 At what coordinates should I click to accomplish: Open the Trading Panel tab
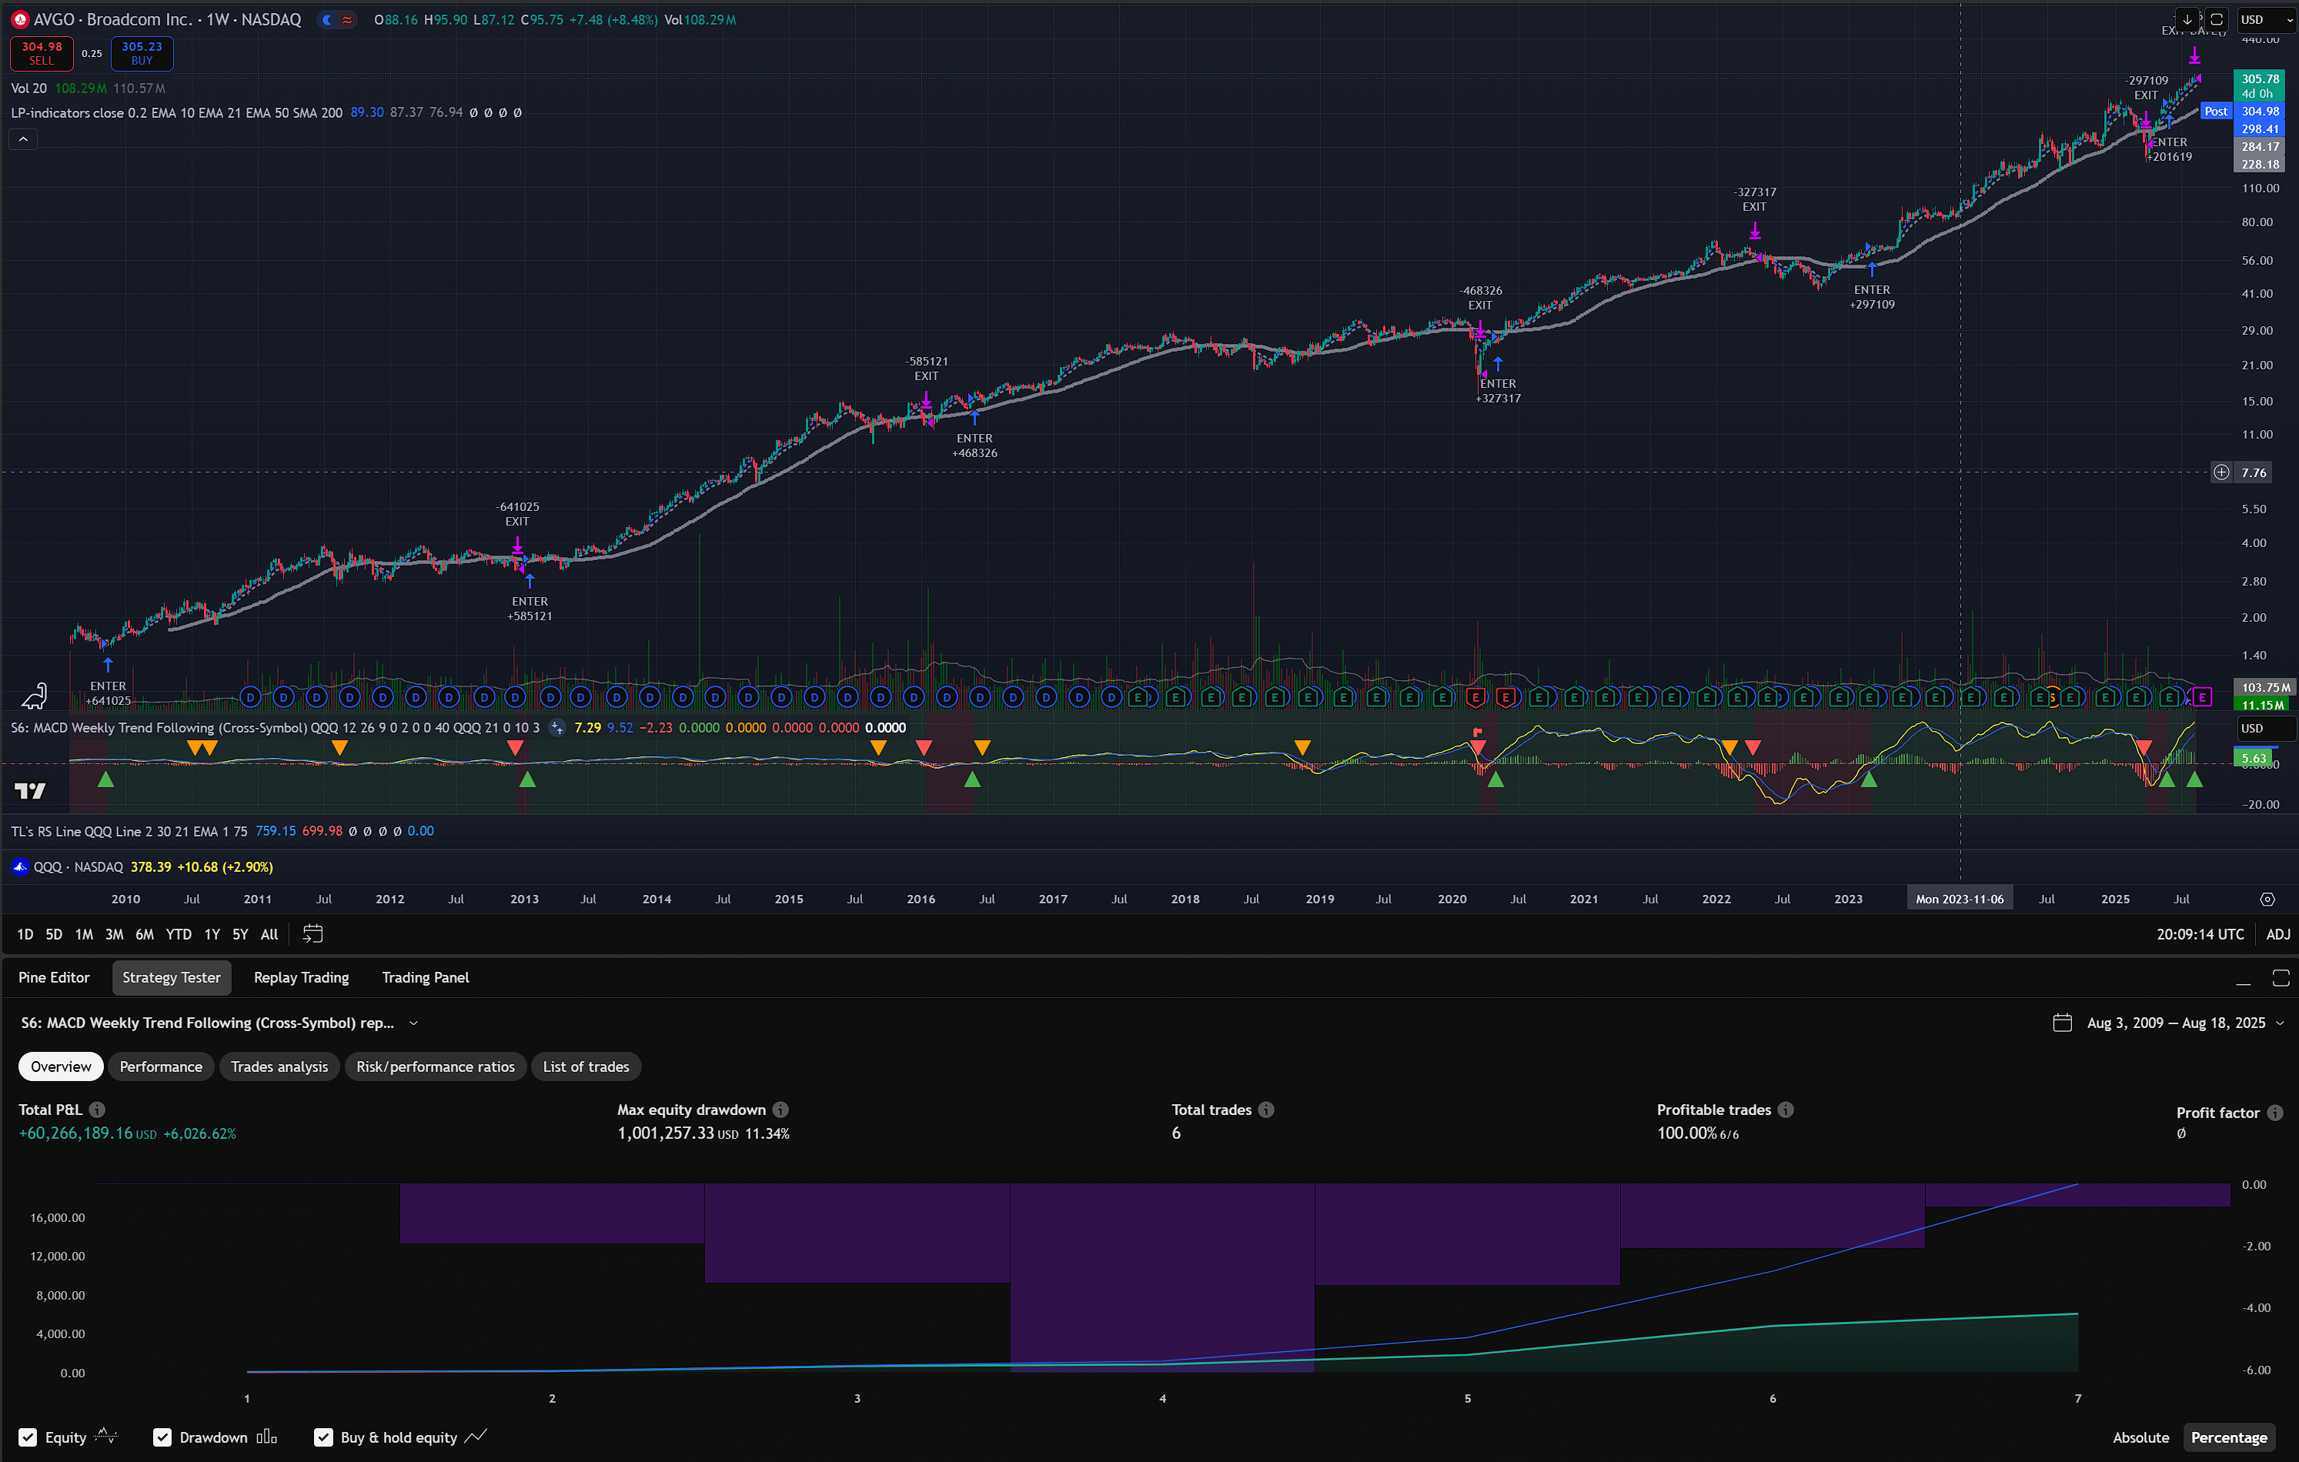click(425, 977)
